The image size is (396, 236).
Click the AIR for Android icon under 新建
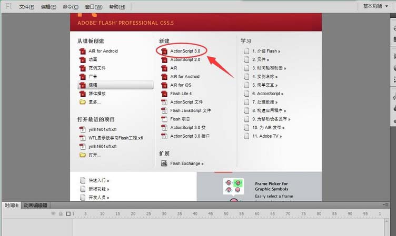coord(164,77)
